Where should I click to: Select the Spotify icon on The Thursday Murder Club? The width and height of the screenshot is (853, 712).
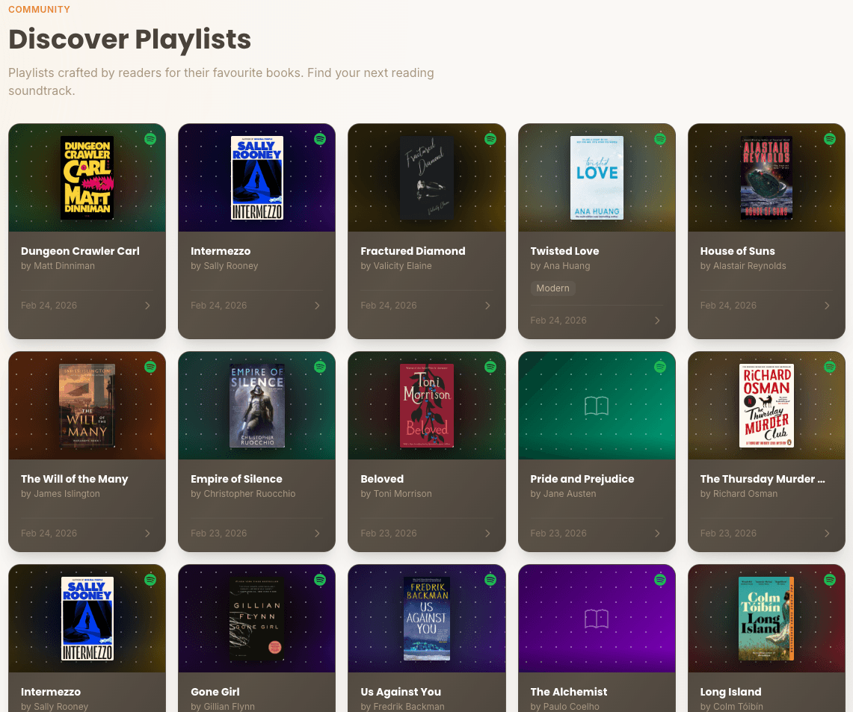(829, 368)
